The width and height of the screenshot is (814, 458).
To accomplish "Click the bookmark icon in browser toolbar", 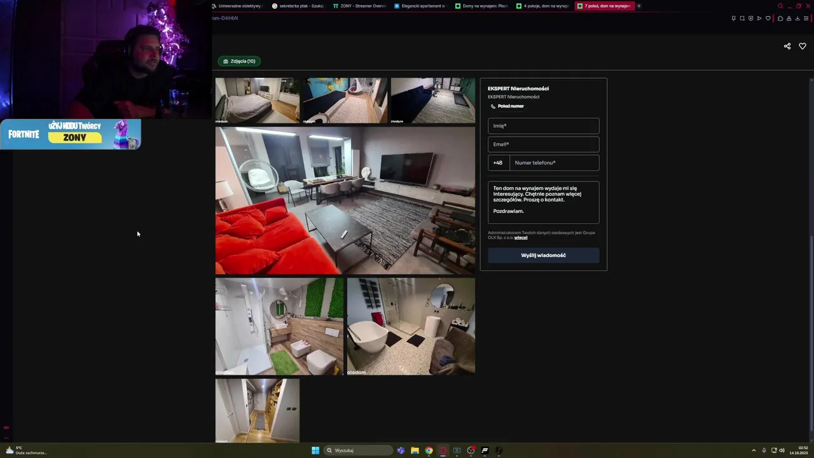I will tap(733, 18).
